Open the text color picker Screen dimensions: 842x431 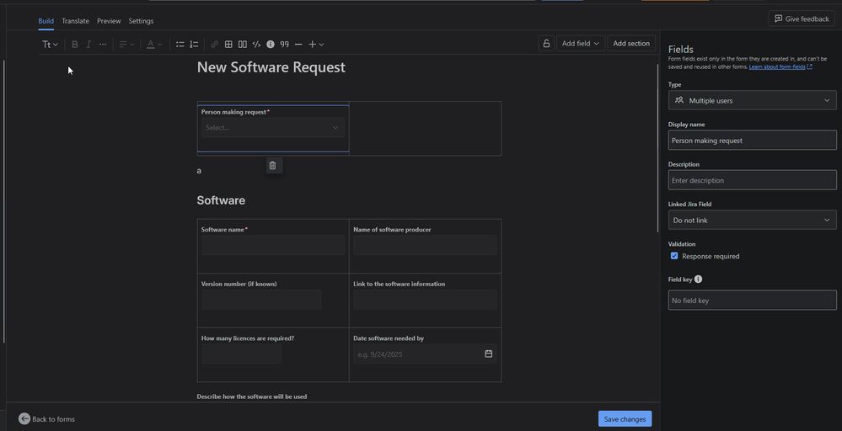pos(153,45)
